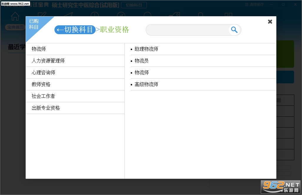Close the subject selection dialog
This screenshot has height=195, width=302.
(x=270, y=22)
